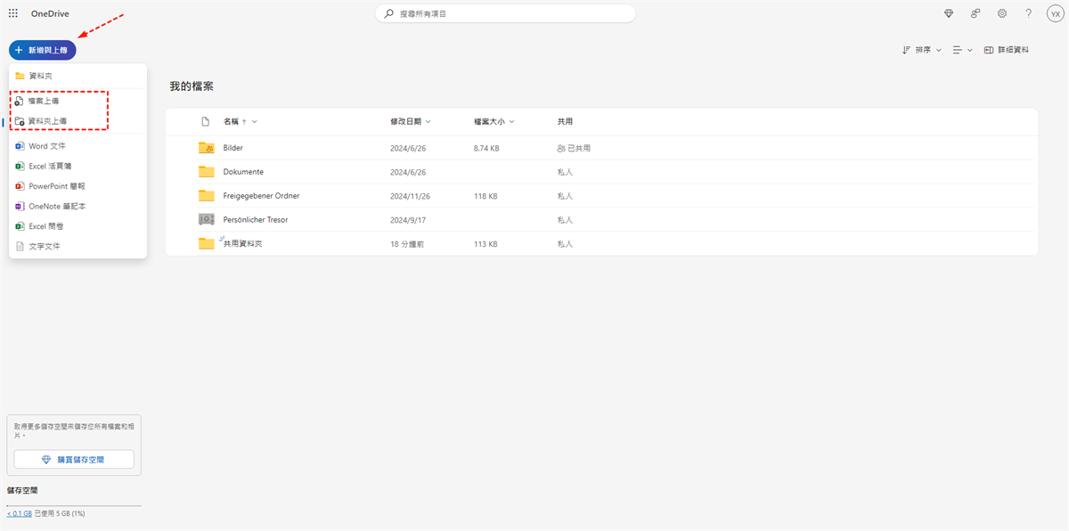Open the app launcher grid icon
This screenshot has height=531, width=1069.
tap(12, 13)
